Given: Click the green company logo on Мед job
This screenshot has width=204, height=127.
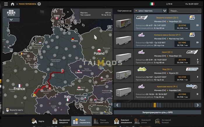Looking at the screenshot, I should (x=142, y=69).
